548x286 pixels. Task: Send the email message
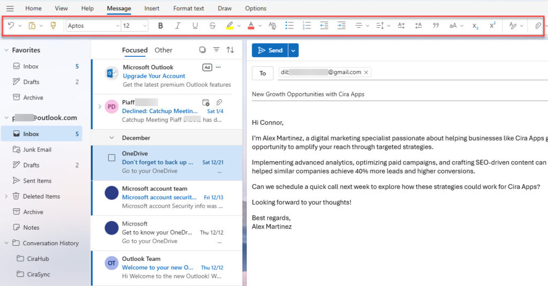tap(270, 50)
